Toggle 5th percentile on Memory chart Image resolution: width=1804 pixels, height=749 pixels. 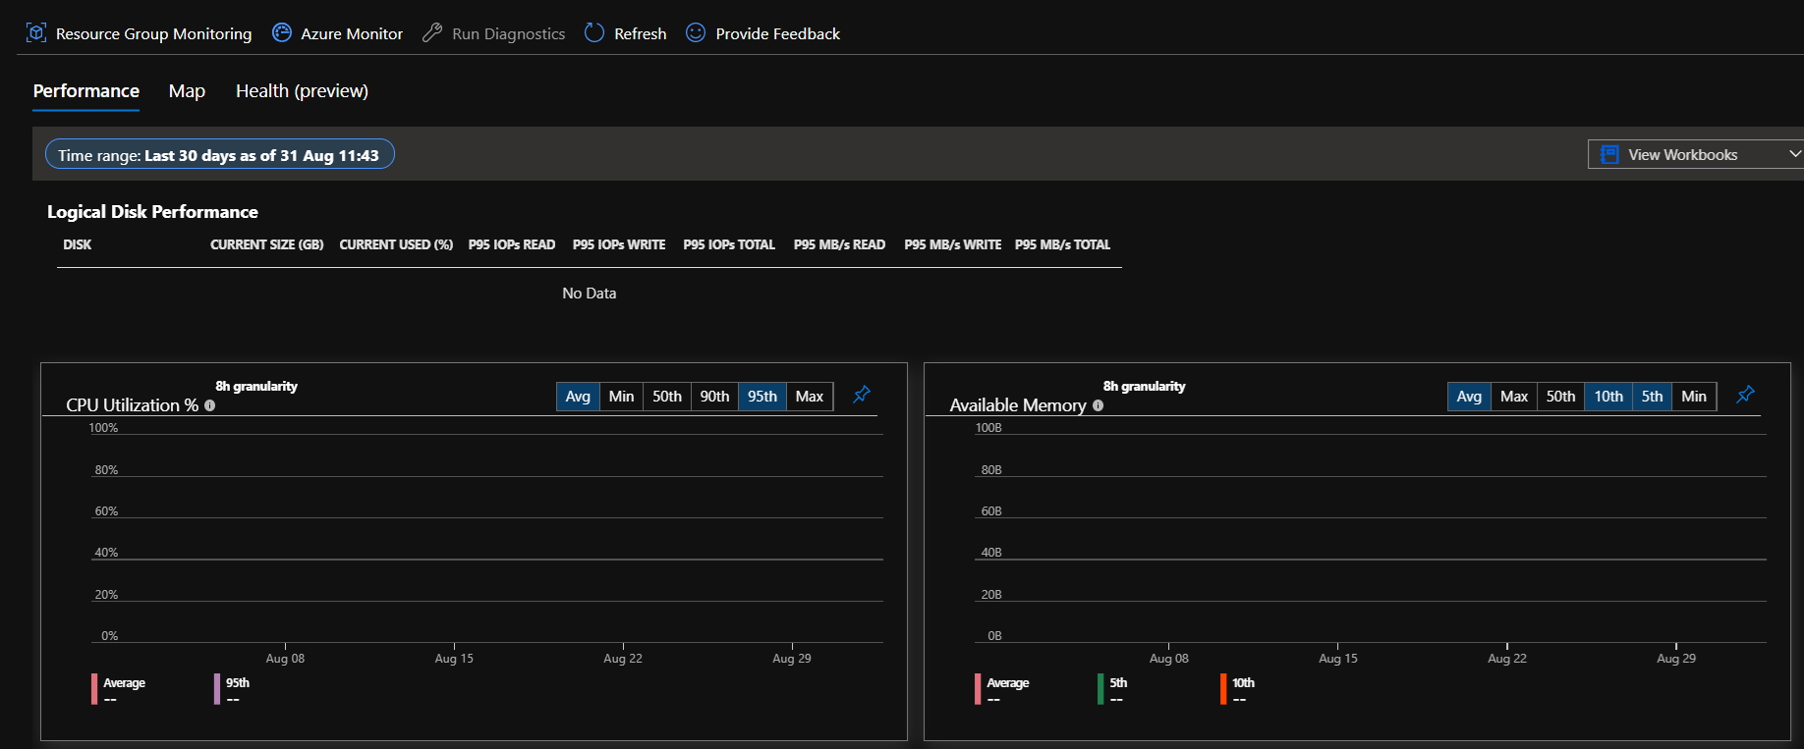1653,397
